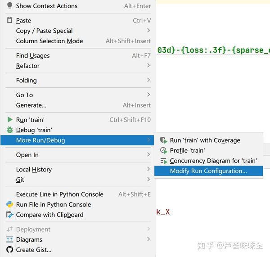Open the Folding submenu
Viewport: 270px width, 257px height.
[27, 81]
